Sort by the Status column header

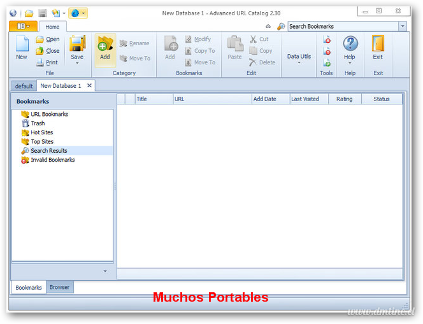(382, 99)
